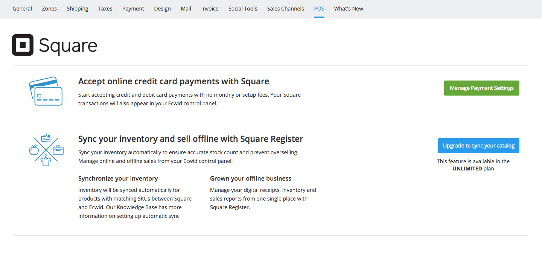Click the 'ensure accurate stock count' description
This screenshot has height=260, width=542.
(188, 157)
